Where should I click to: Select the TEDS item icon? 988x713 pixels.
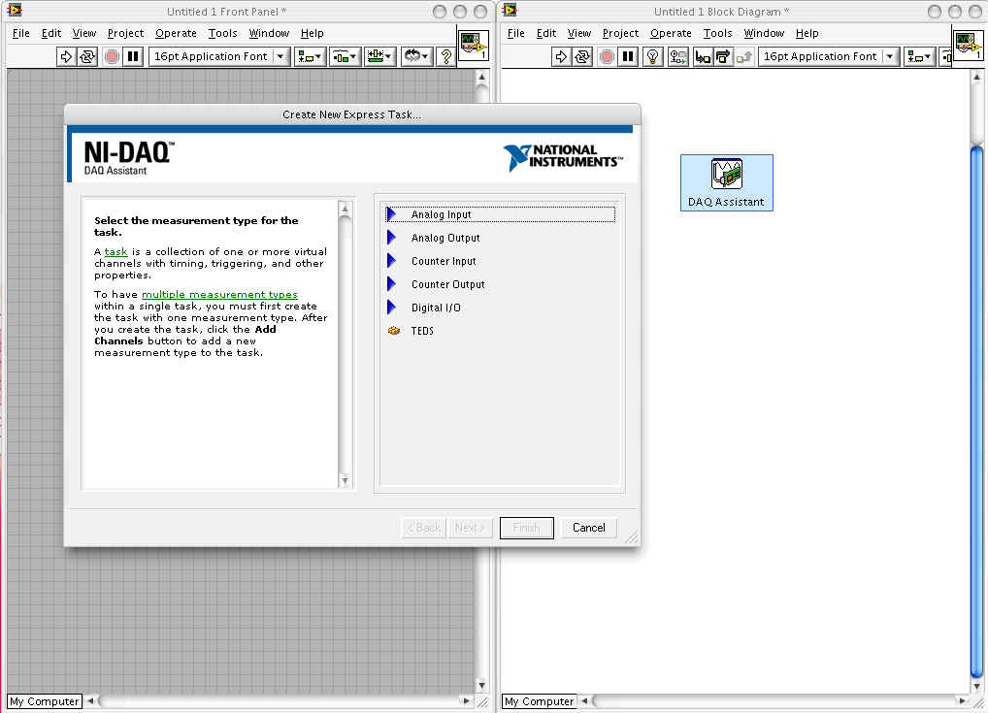[394, 331]
